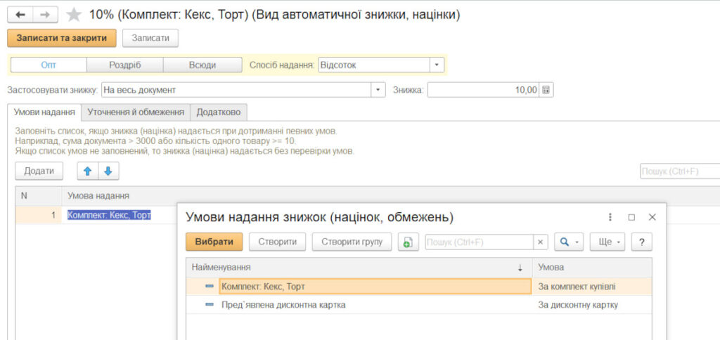720x340 pixels.
Task: Focus the Пошук field in the dialog
Action: pos(480,242)
